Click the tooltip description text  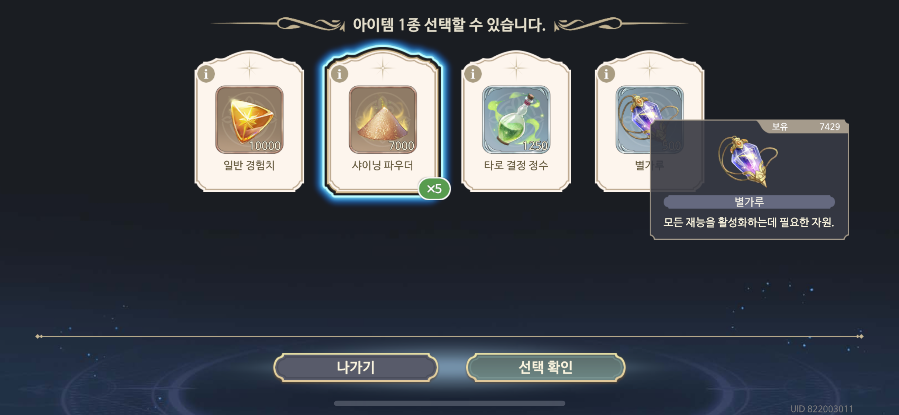pyautogui.click(x=748, y=222)
